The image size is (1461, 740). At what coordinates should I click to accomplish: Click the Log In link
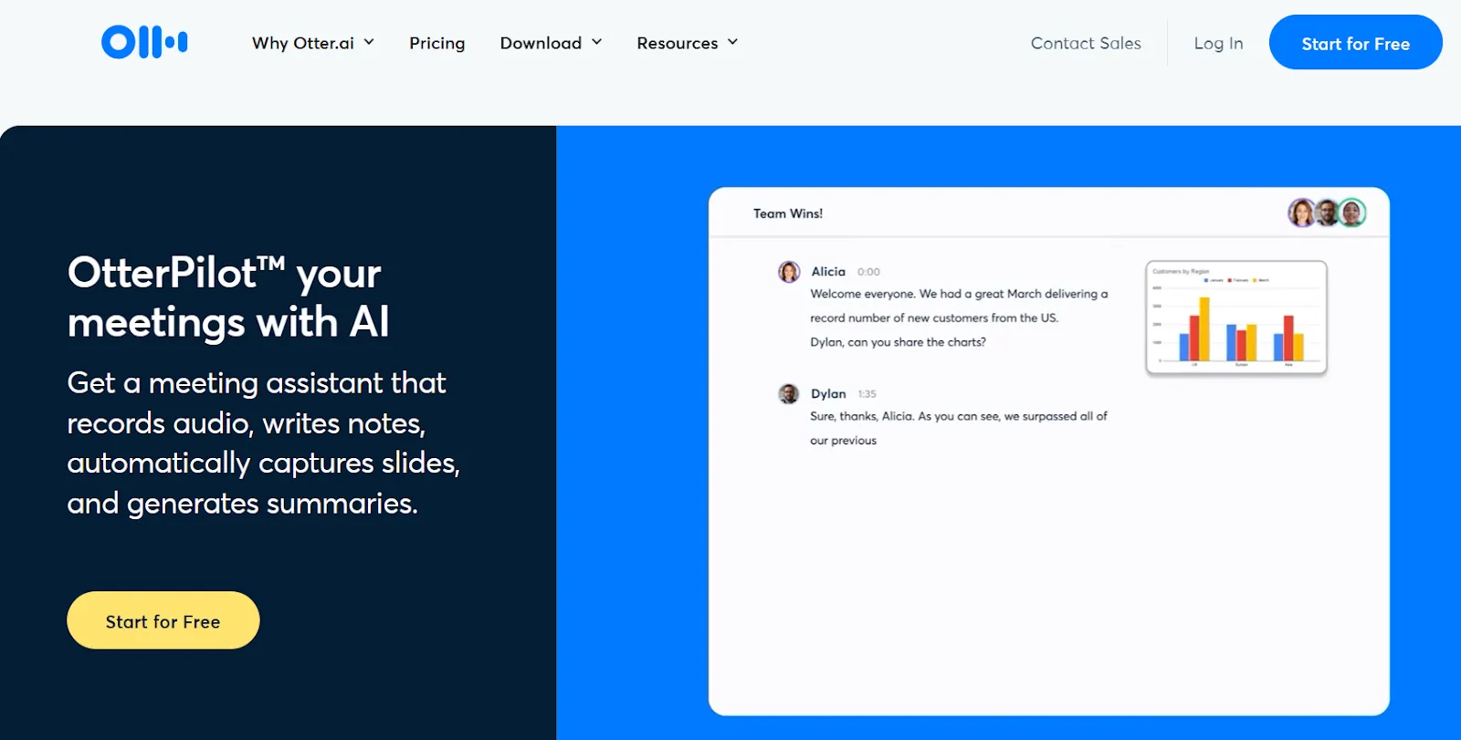(1218, 43)
